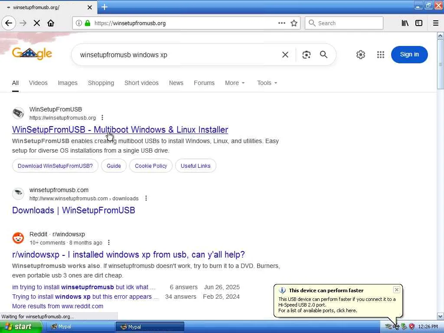The image size is (444, 333).
Task: Open options for WinSetupFromUSB.org result
Action: pos(102,118)
